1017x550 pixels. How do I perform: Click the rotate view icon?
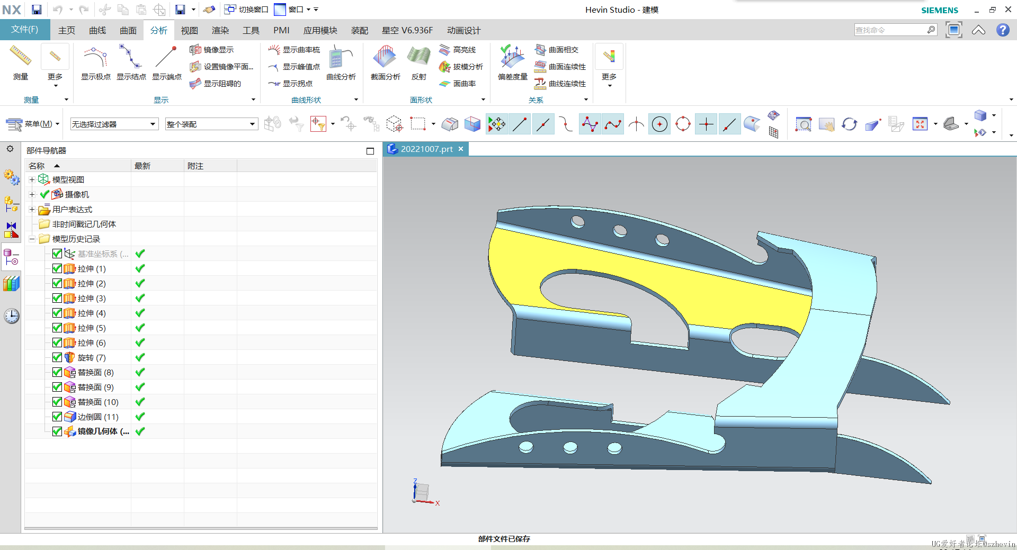(x=850, y=124)
